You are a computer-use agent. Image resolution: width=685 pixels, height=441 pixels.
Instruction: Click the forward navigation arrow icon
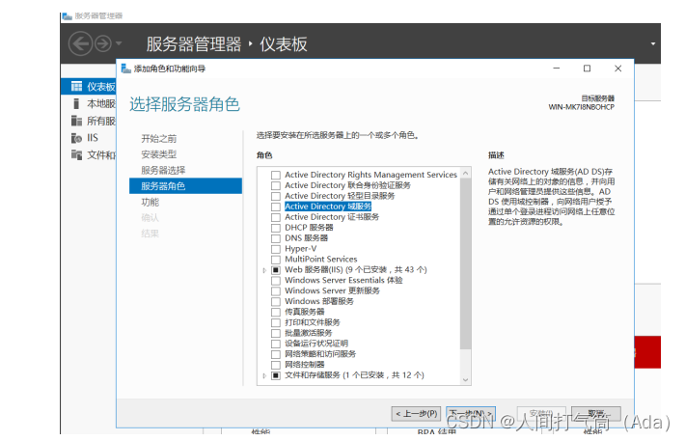coord(101,43)
